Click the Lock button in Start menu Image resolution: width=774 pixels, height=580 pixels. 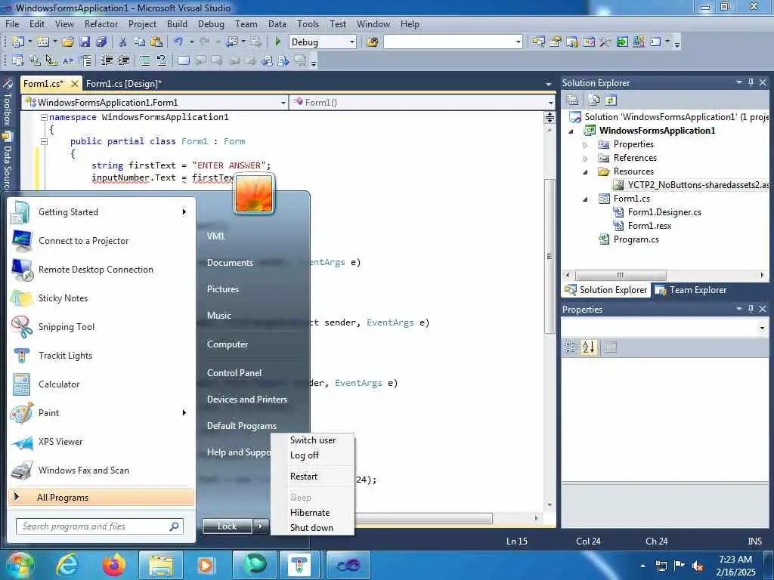point(227,526)
